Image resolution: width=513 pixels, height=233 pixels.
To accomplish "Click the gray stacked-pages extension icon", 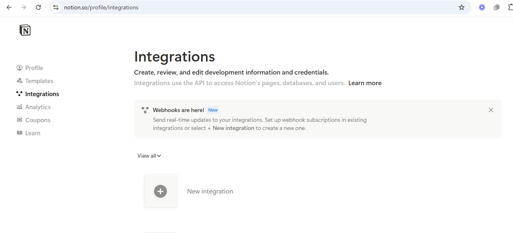I will click(x=497, y=7).
